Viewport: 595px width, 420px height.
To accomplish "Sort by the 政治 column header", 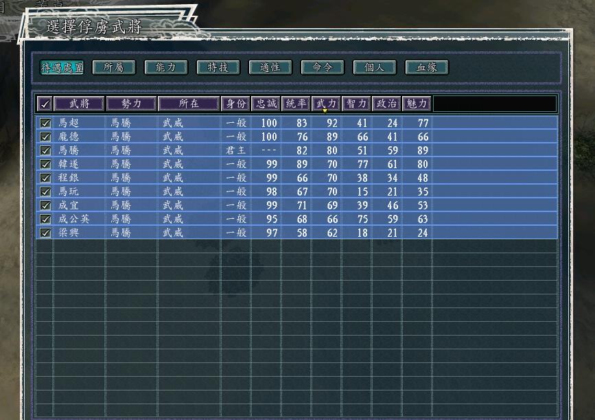I will (386, 104).
